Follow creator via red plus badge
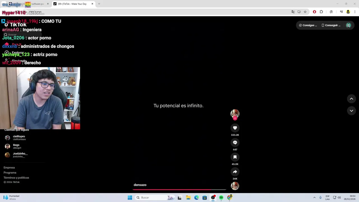This screenshot has height=202, width=359. (x=235, y=118)
